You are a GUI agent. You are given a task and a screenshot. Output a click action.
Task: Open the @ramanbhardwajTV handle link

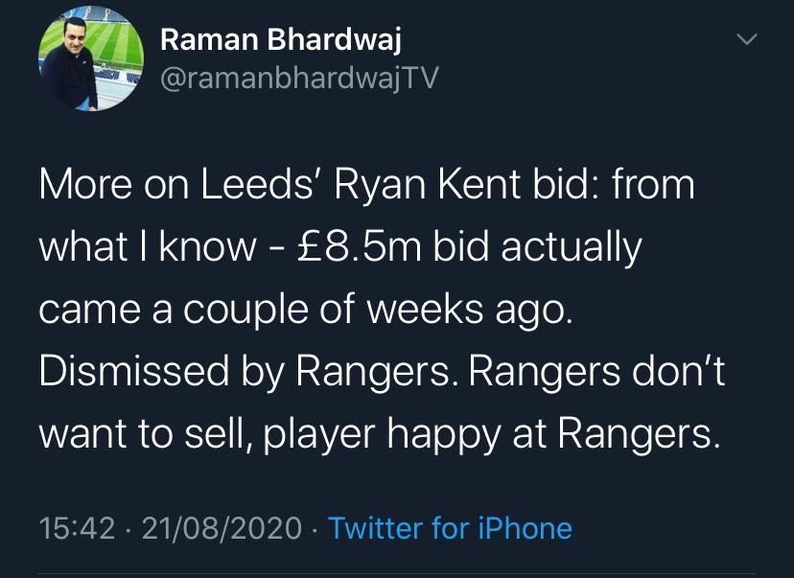[299, 79]
